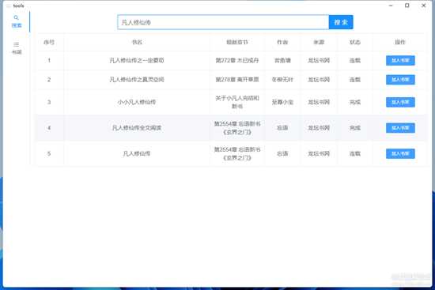Click the 第272章 latest chapter cell
Viewport: 435px width, 290px height.
[x=237, y=60]
